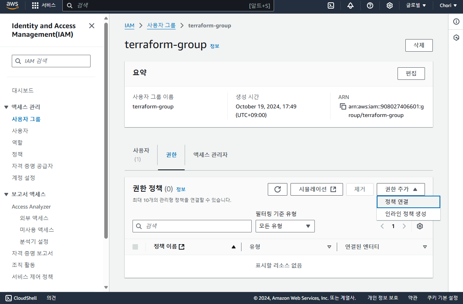Sort by 정책 이름 column arrow
Viewport: 463px width, 304px height.
234,247
